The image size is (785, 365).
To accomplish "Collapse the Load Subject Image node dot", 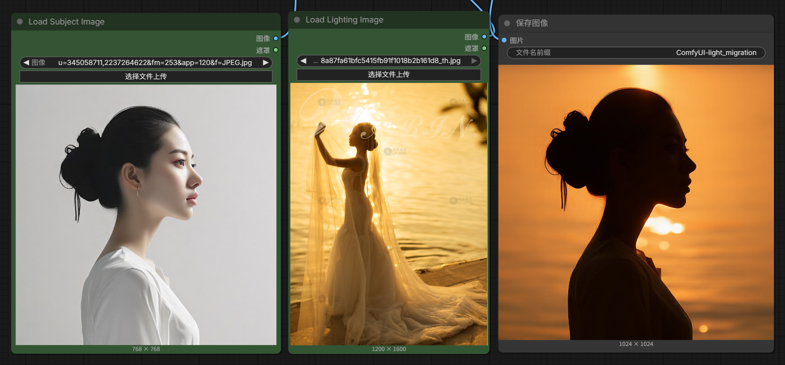I will (20, 22).
